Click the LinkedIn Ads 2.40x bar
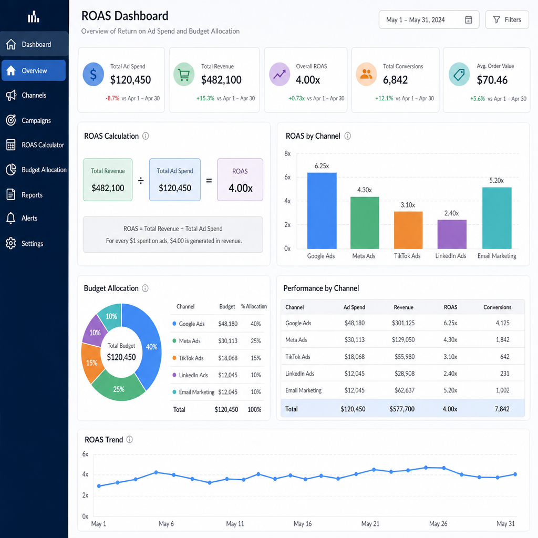 pyautogui.click(x=452, y=234)
